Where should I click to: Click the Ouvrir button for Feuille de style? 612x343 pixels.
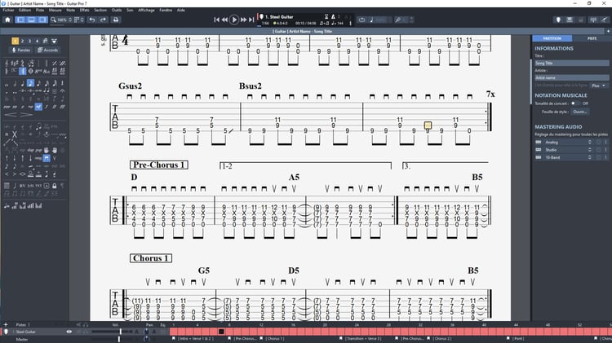(x=580, y=112)
